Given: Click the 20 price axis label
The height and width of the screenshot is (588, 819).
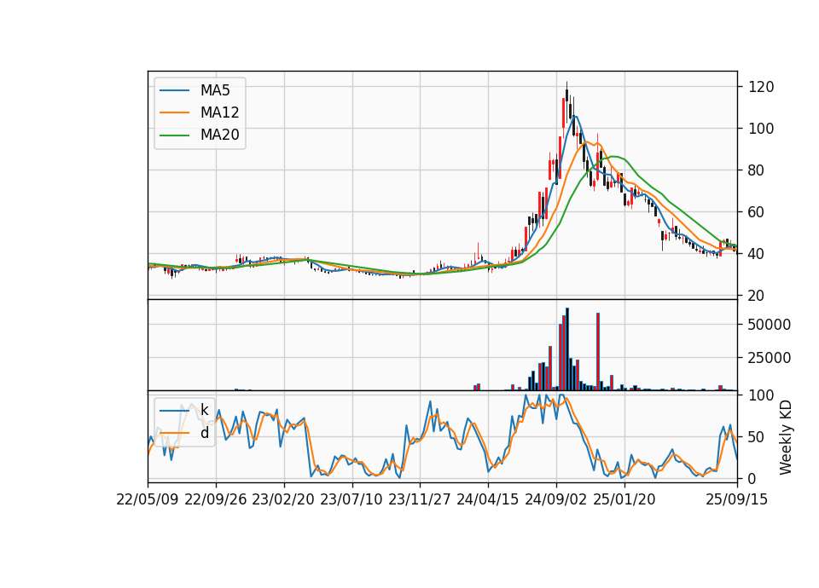Looking at the screenshot, I should click(757, 296).
